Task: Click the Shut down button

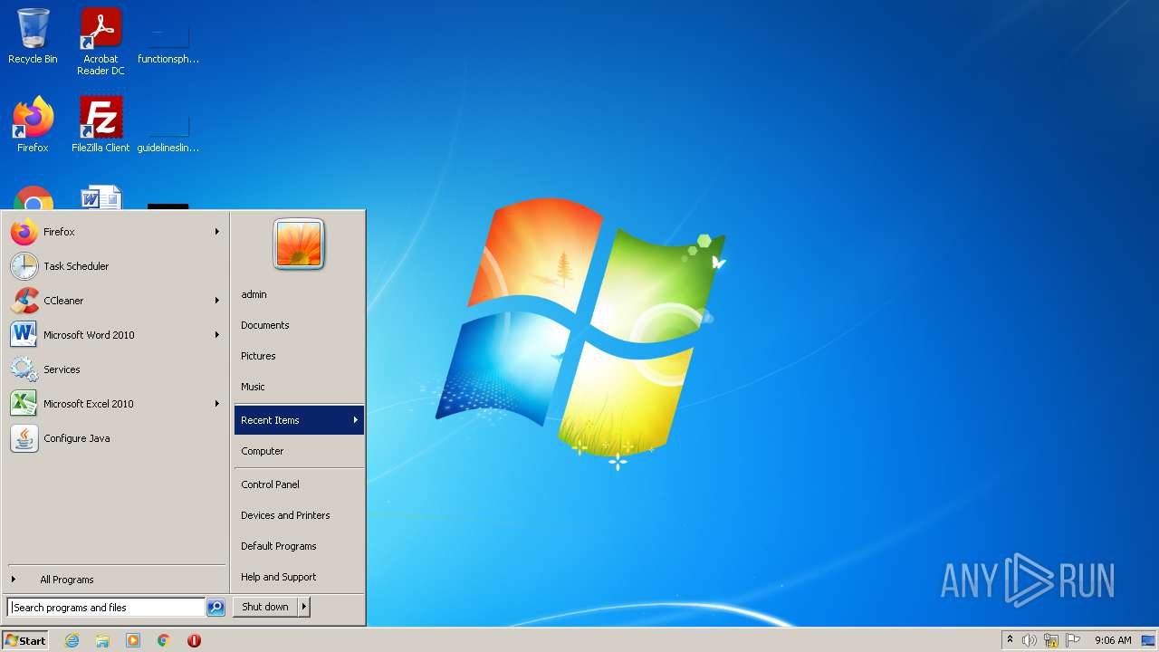Action: coord(265,607)
